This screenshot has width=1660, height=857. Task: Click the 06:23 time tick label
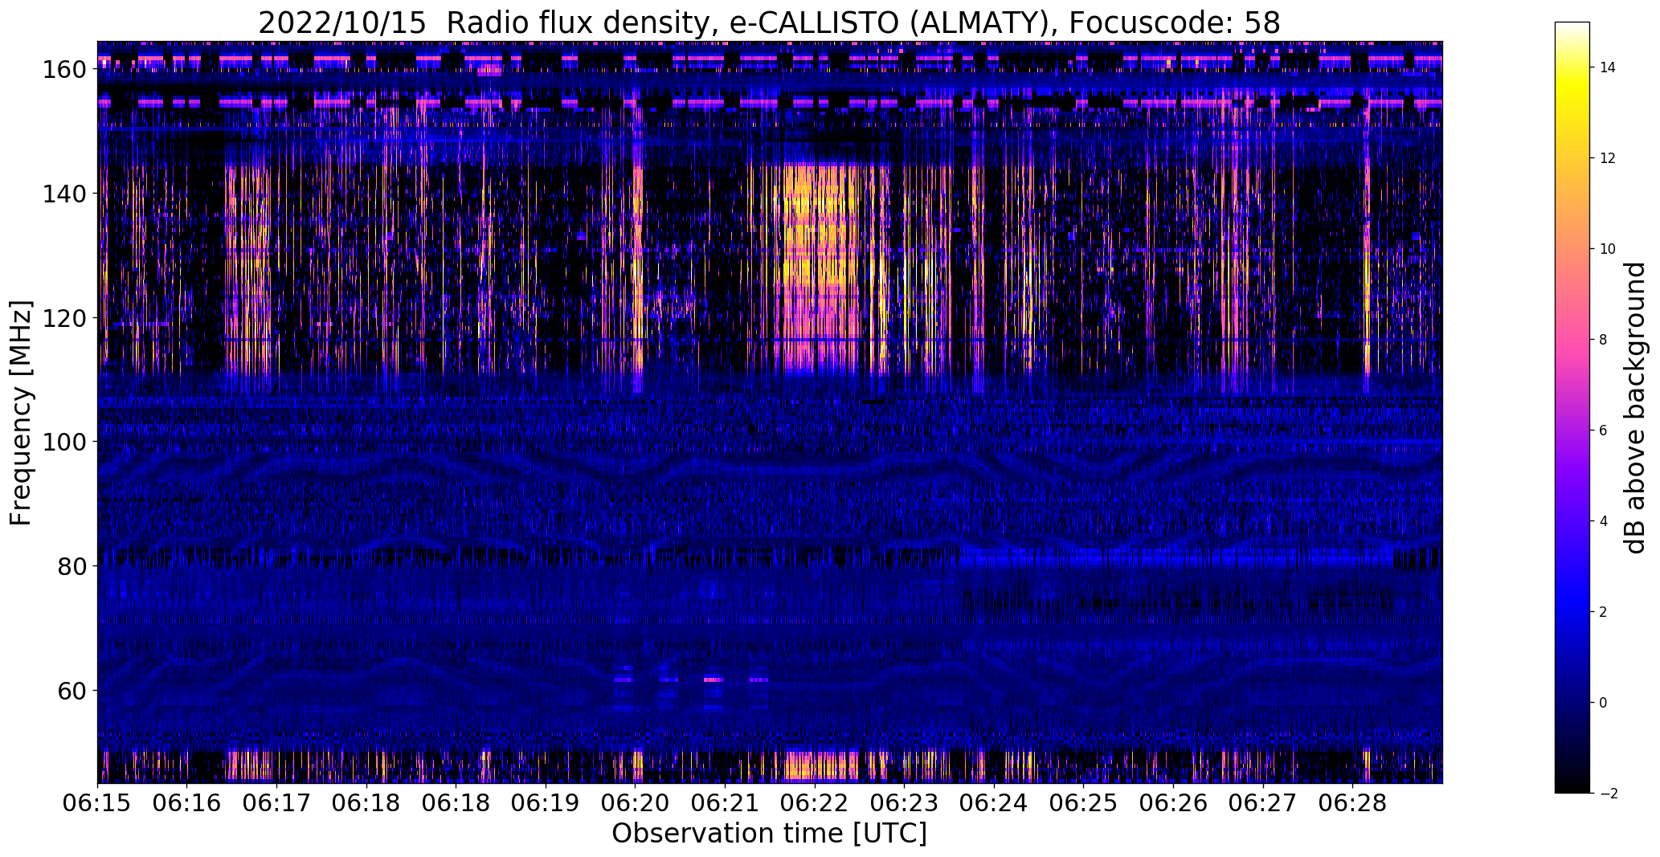904,803
